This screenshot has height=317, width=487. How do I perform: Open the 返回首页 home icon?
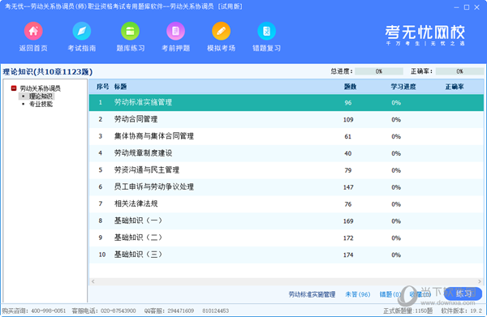tap(33, 32)
